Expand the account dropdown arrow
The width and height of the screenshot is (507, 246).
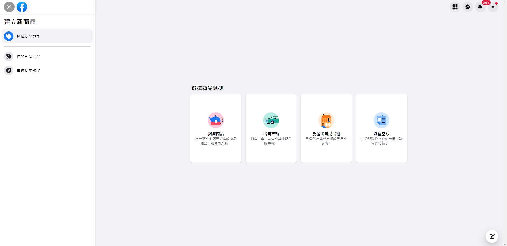click(x=493, y=7)
